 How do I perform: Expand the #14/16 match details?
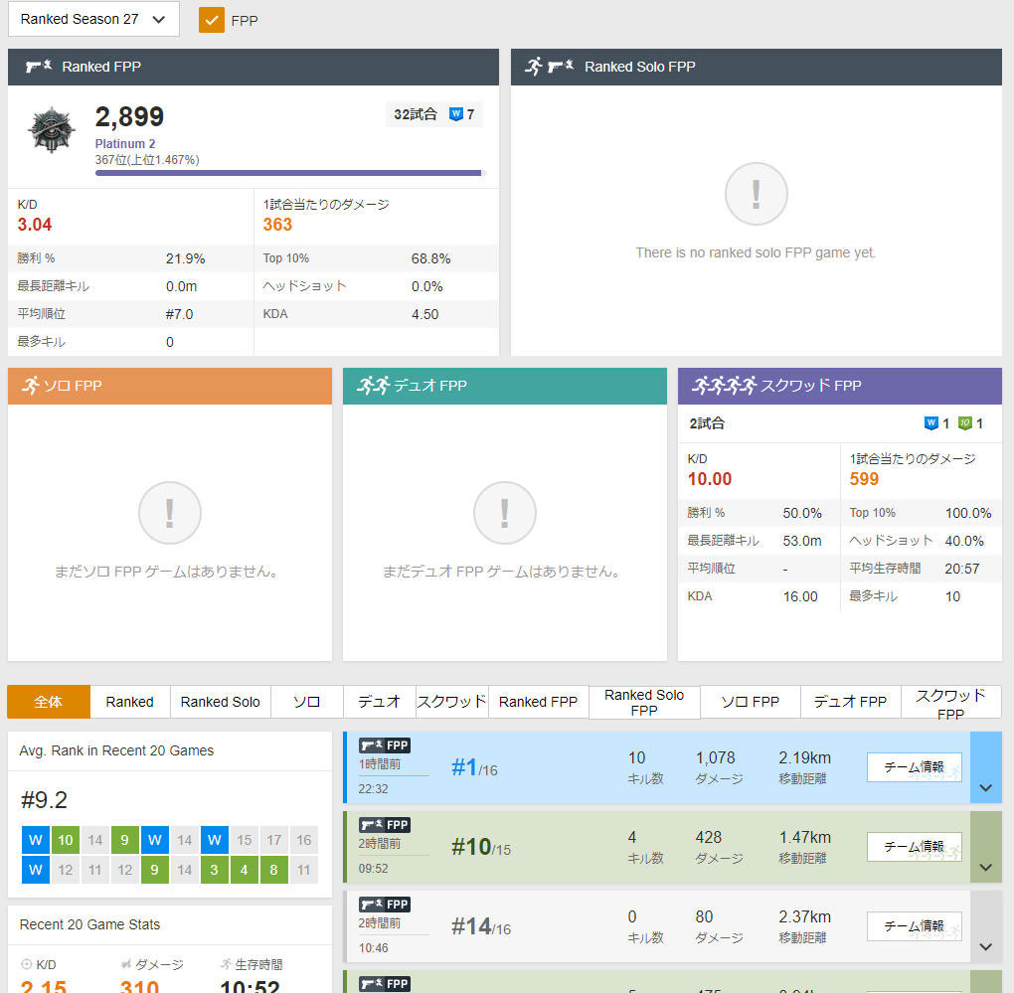click(985, 945)
